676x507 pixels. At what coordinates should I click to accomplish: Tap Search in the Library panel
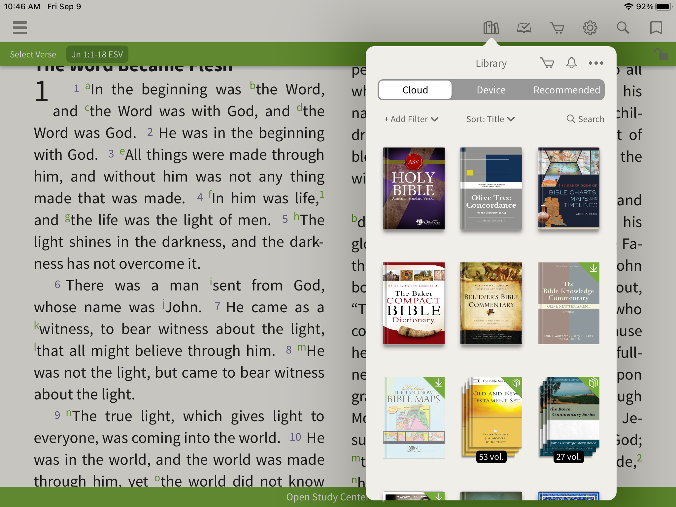(x=586, y=119)
